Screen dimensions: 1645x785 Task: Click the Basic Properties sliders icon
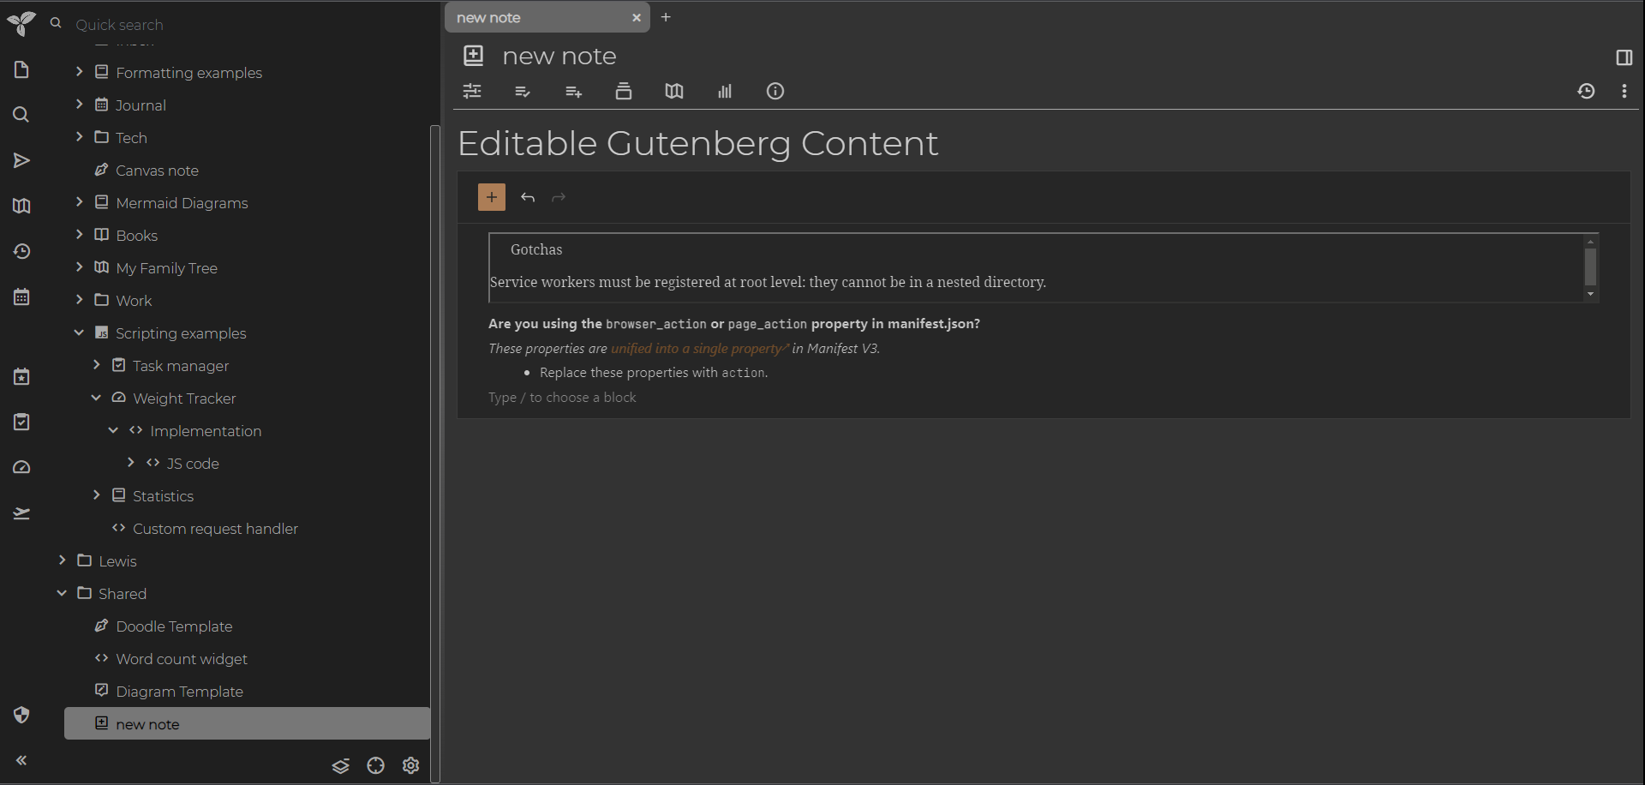(472, 91)
